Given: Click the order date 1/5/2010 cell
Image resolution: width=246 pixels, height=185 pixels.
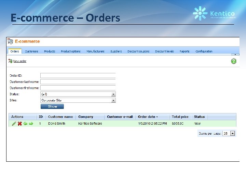Looking at the screenshot, I should tap(152, 124).
